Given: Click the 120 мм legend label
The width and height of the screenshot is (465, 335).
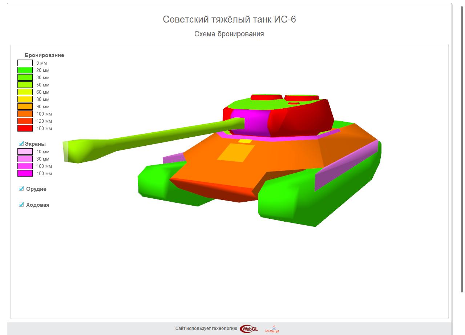Looking at the screenshot, I should 44,121.
